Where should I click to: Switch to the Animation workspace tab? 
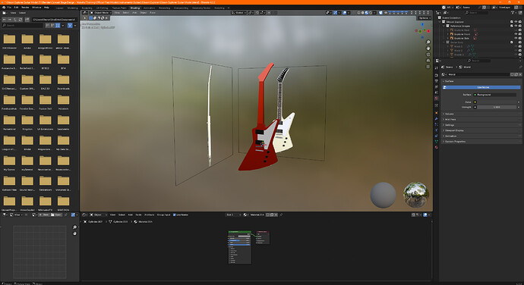[149, 8]
